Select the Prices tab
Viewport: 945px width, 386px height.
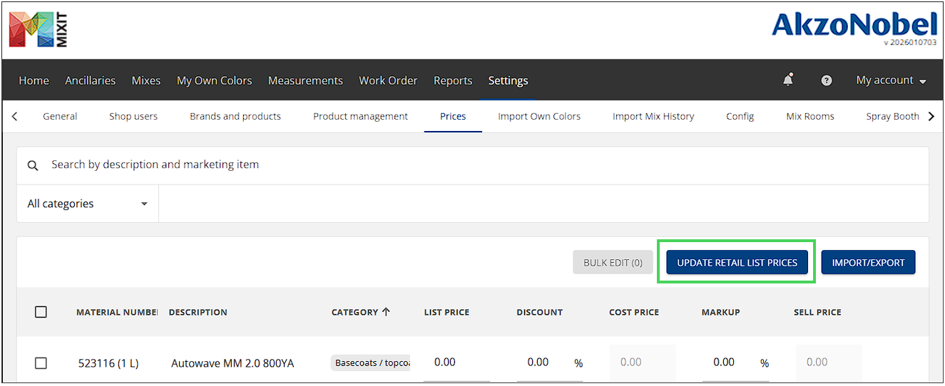[x=453, y=116]
